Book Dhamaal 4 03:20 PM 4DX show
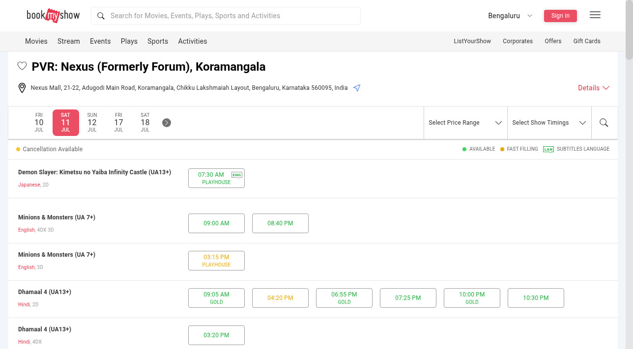 216,335
